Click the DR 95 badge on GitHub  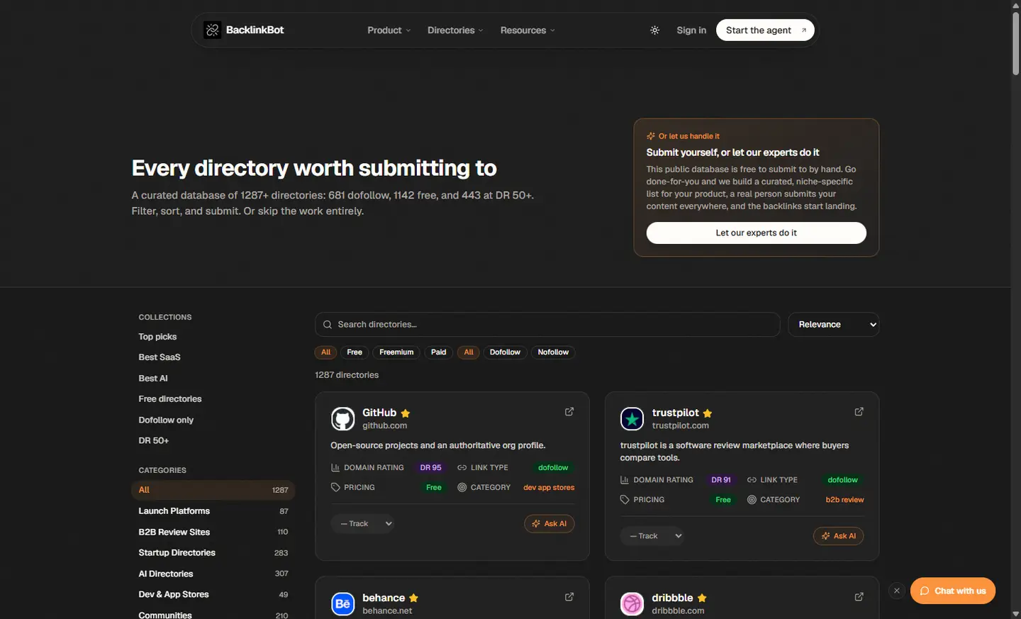tap(430, 468)
